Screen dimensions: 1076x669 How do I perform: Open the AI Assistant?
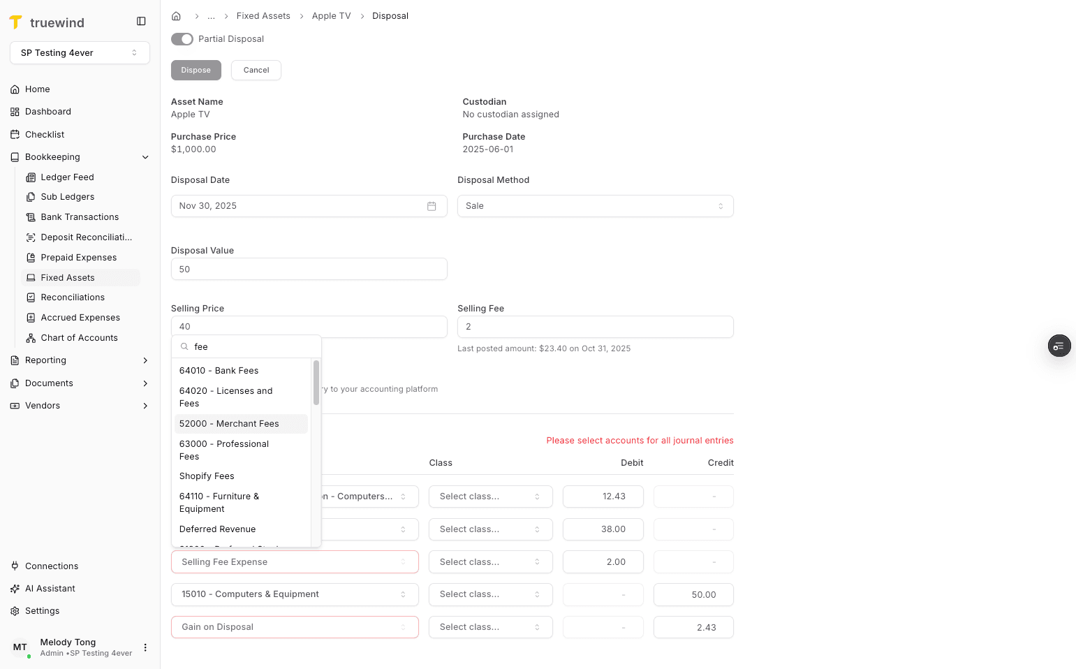point(49,588)
